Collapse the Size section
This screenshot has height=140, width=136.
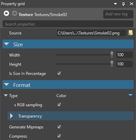[x=6, y=44]
